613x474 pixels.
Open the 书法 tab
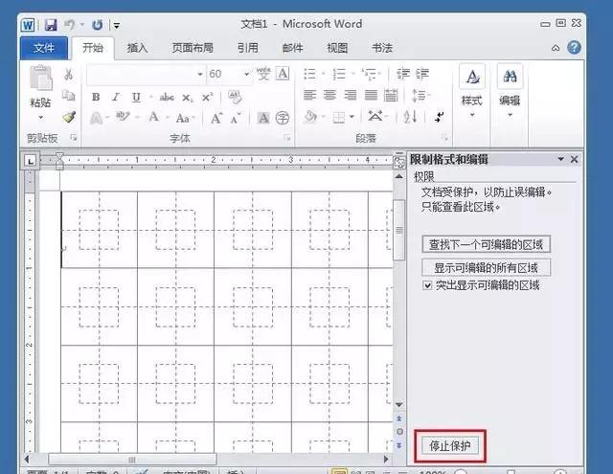tap(382, 48)
